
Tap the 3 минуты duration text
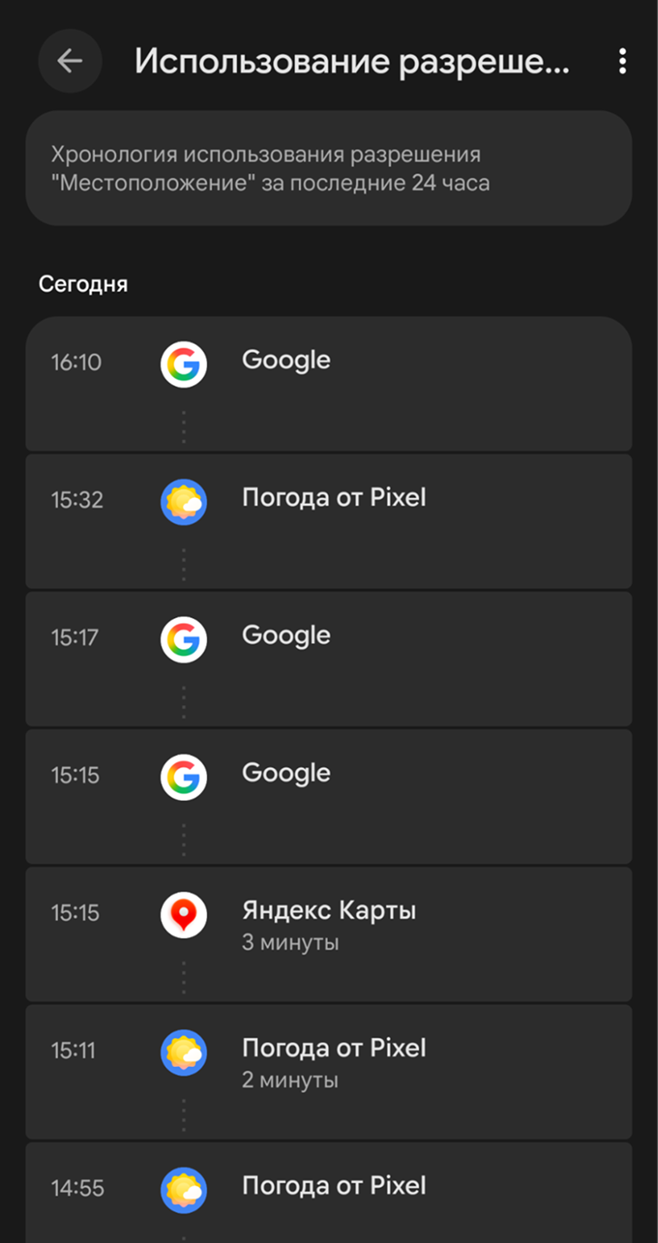point(290,942)
